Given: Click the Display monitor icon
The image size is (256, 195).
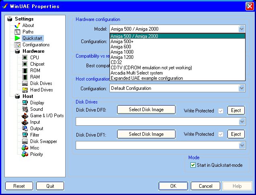Looking at the screenshot, I should pyautogui.click(x=25, y=103).
